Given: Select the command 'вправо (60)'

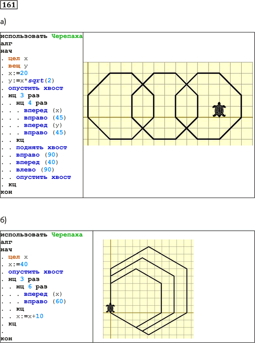Looking at the screenshot, I should 45,301.
